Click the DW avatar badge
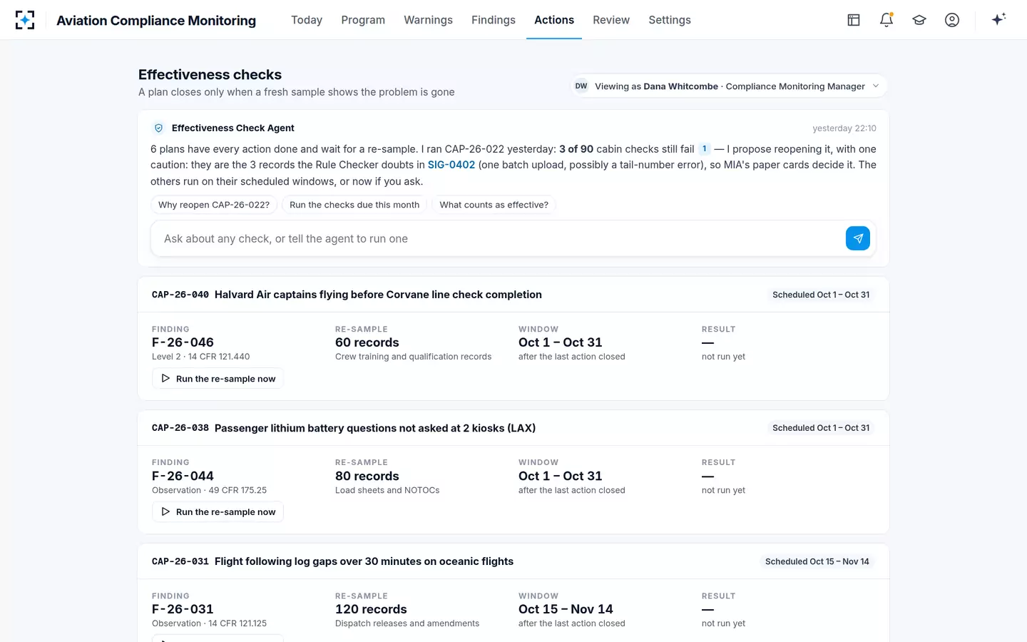The height and width of the screenshot is (642, 1027). click(x=581, y=86)
